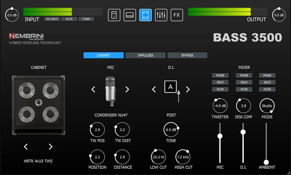
Task: Open the stompbox pedal section icon
Action: [x=114, y=15]
